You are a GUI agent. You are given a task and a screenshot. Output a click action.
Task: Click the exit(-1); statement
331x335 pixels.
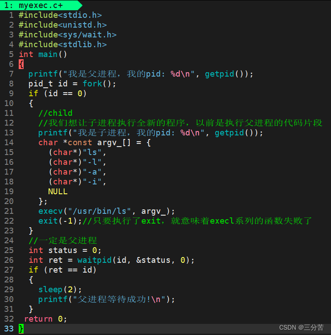tap(60, 221)
